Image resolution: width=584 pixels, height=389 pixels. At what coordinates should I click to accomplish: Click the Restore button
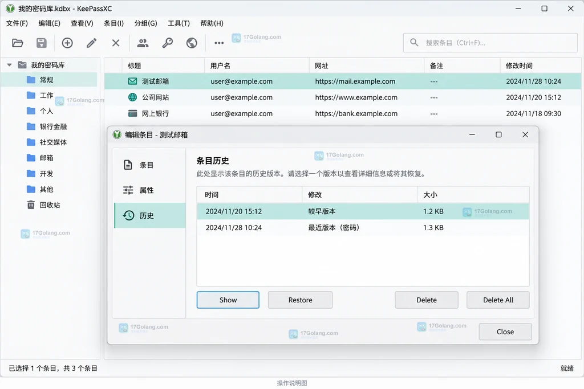(x=300, y=300)
